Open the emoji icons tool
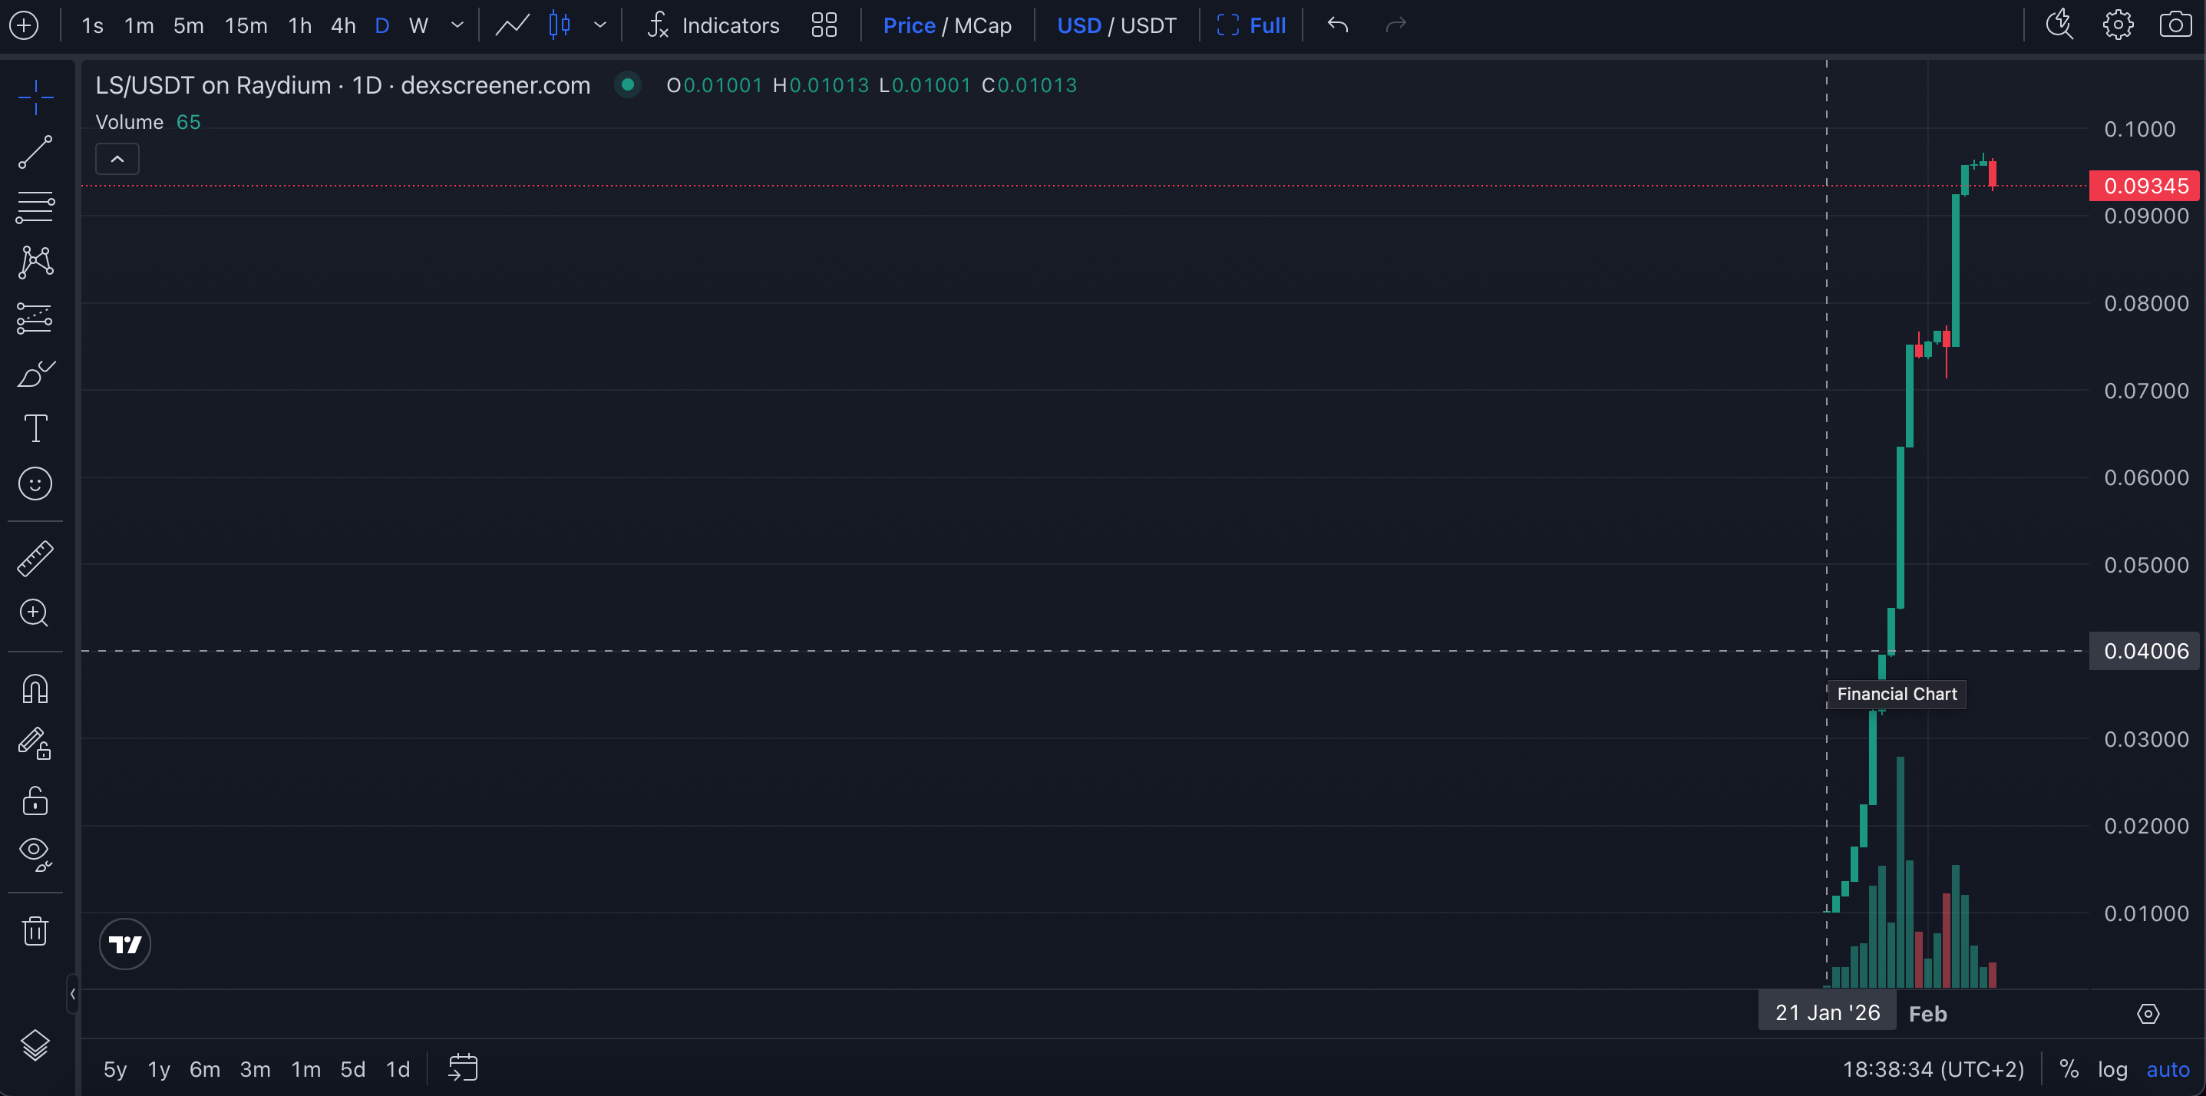This screenshot has width=2206, height=1096. 35,484
